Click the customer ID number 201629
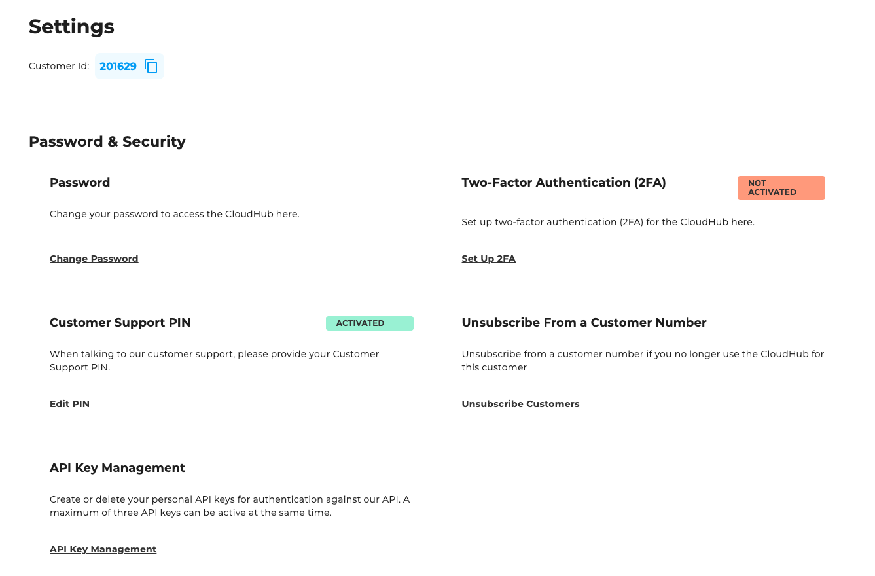The width and height of the screenshot is (875, 576). click(118, 66)
